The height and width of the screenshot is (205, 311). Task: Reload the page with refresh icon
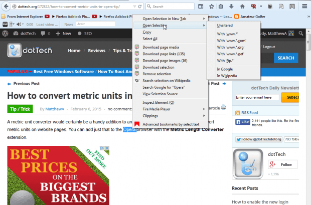[x=140, y=7]
